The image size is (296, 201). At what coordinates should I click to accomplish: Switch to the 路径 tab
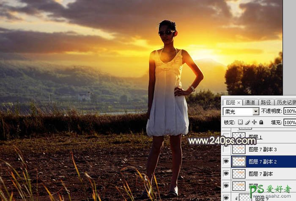pyautogui.click(x=266, y=103)
